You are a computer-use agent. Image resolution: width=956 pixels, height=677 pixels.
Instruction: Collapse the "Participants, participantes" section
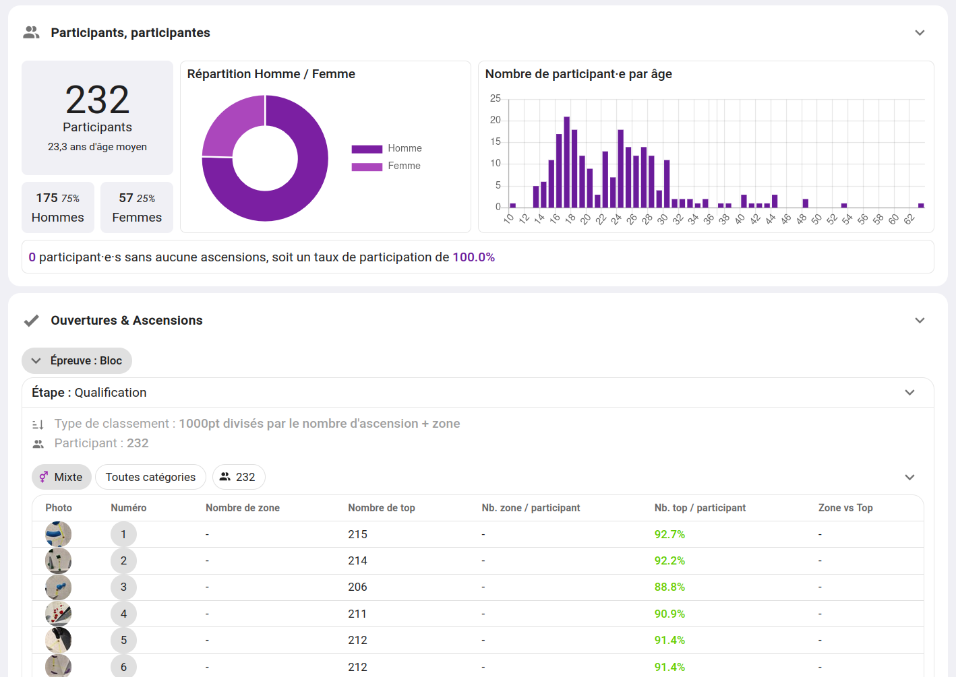tap(920, 32)
